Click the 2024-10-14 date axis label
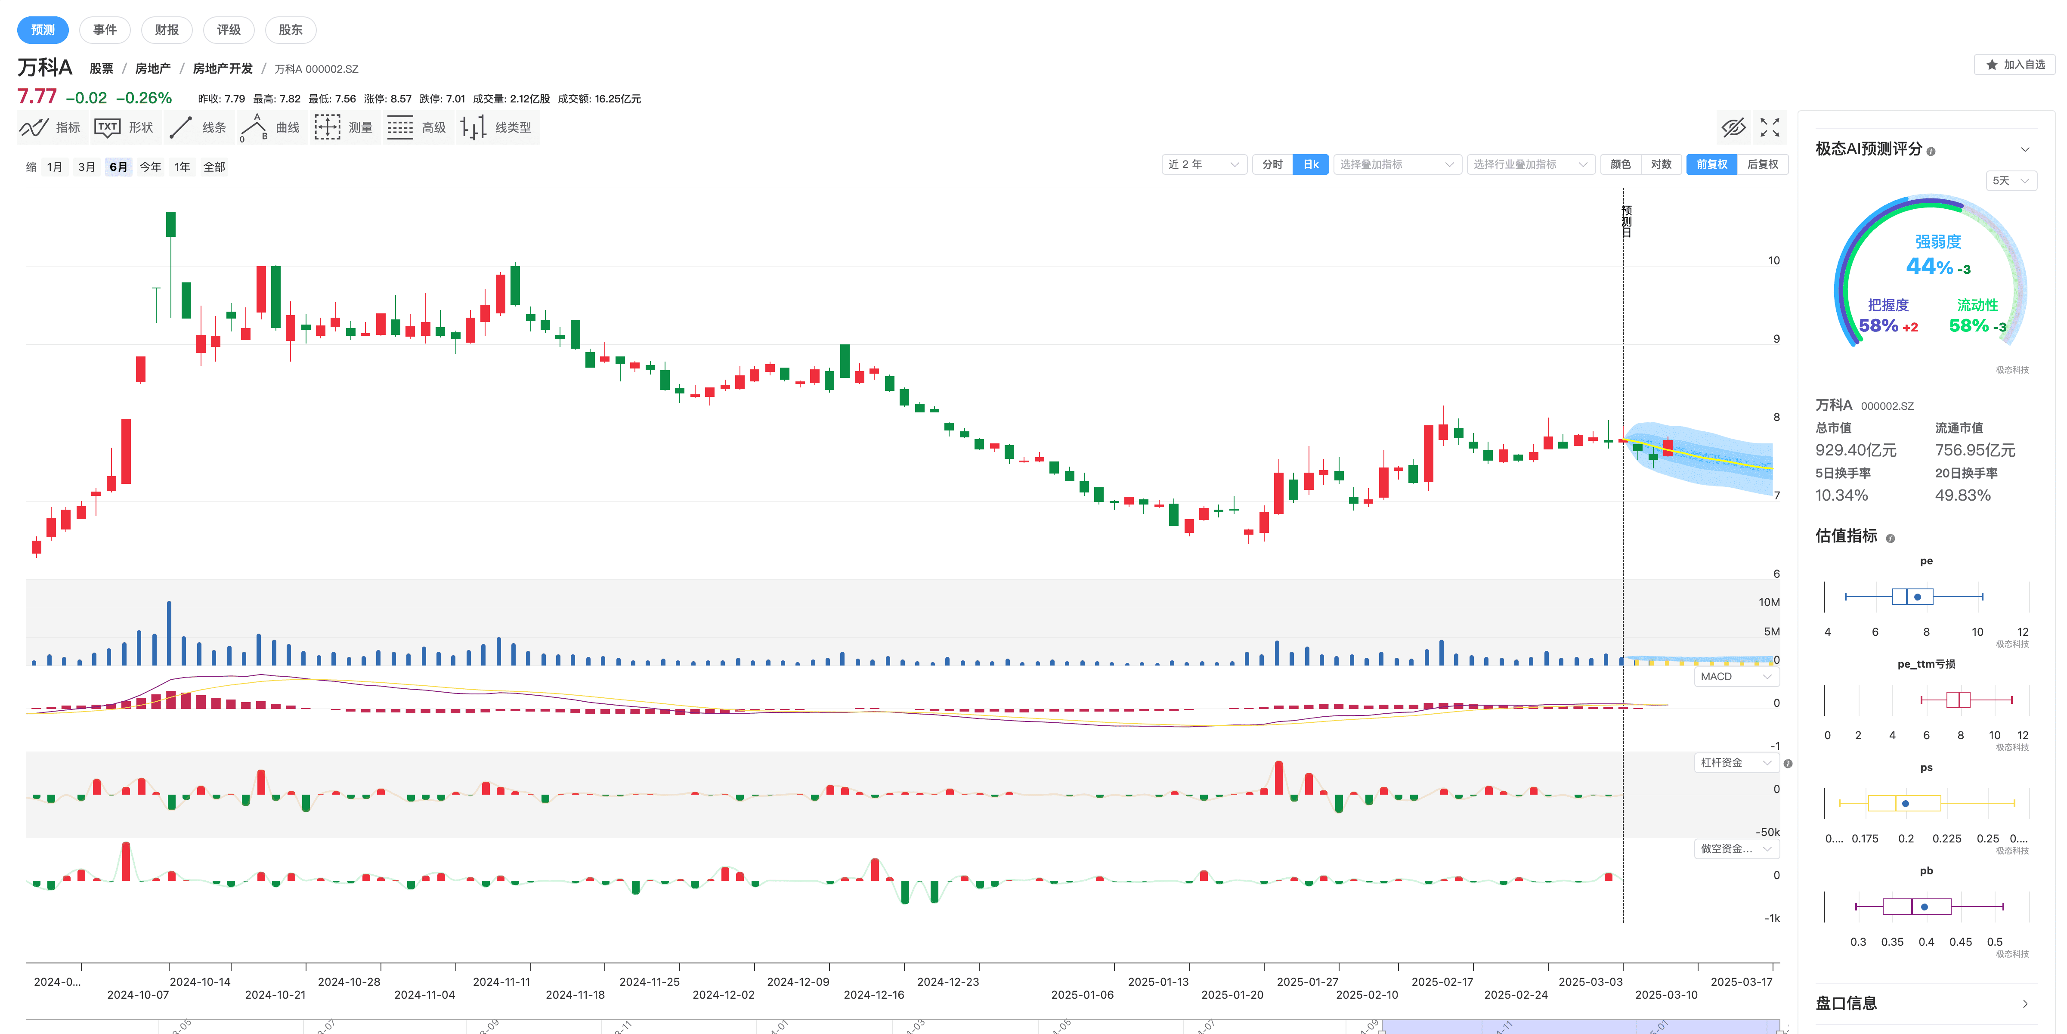This screenshot has width=2067, height=1034. 200,982
